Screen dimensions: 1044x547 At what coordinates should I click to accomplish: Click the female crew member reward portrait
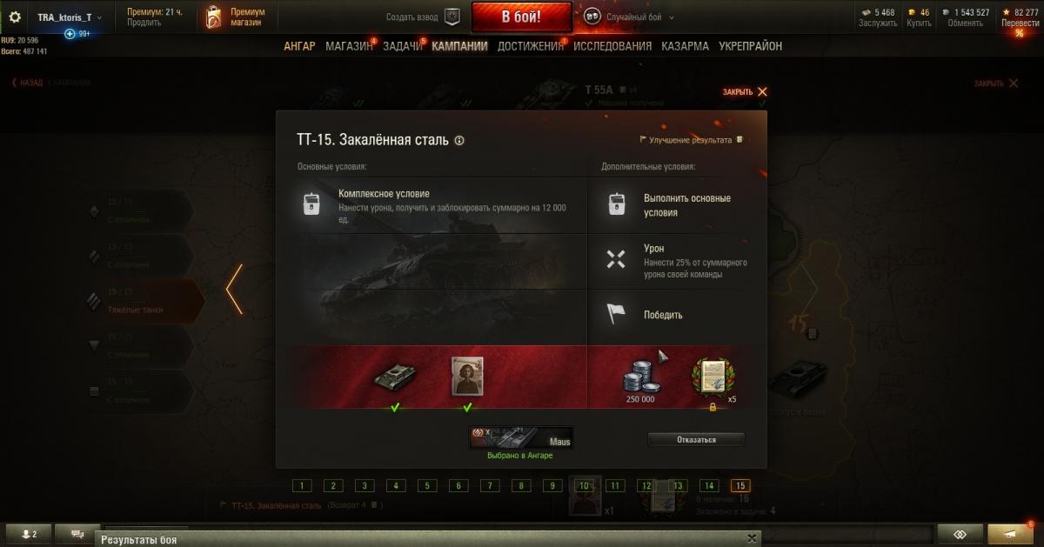tap(467, 376)
